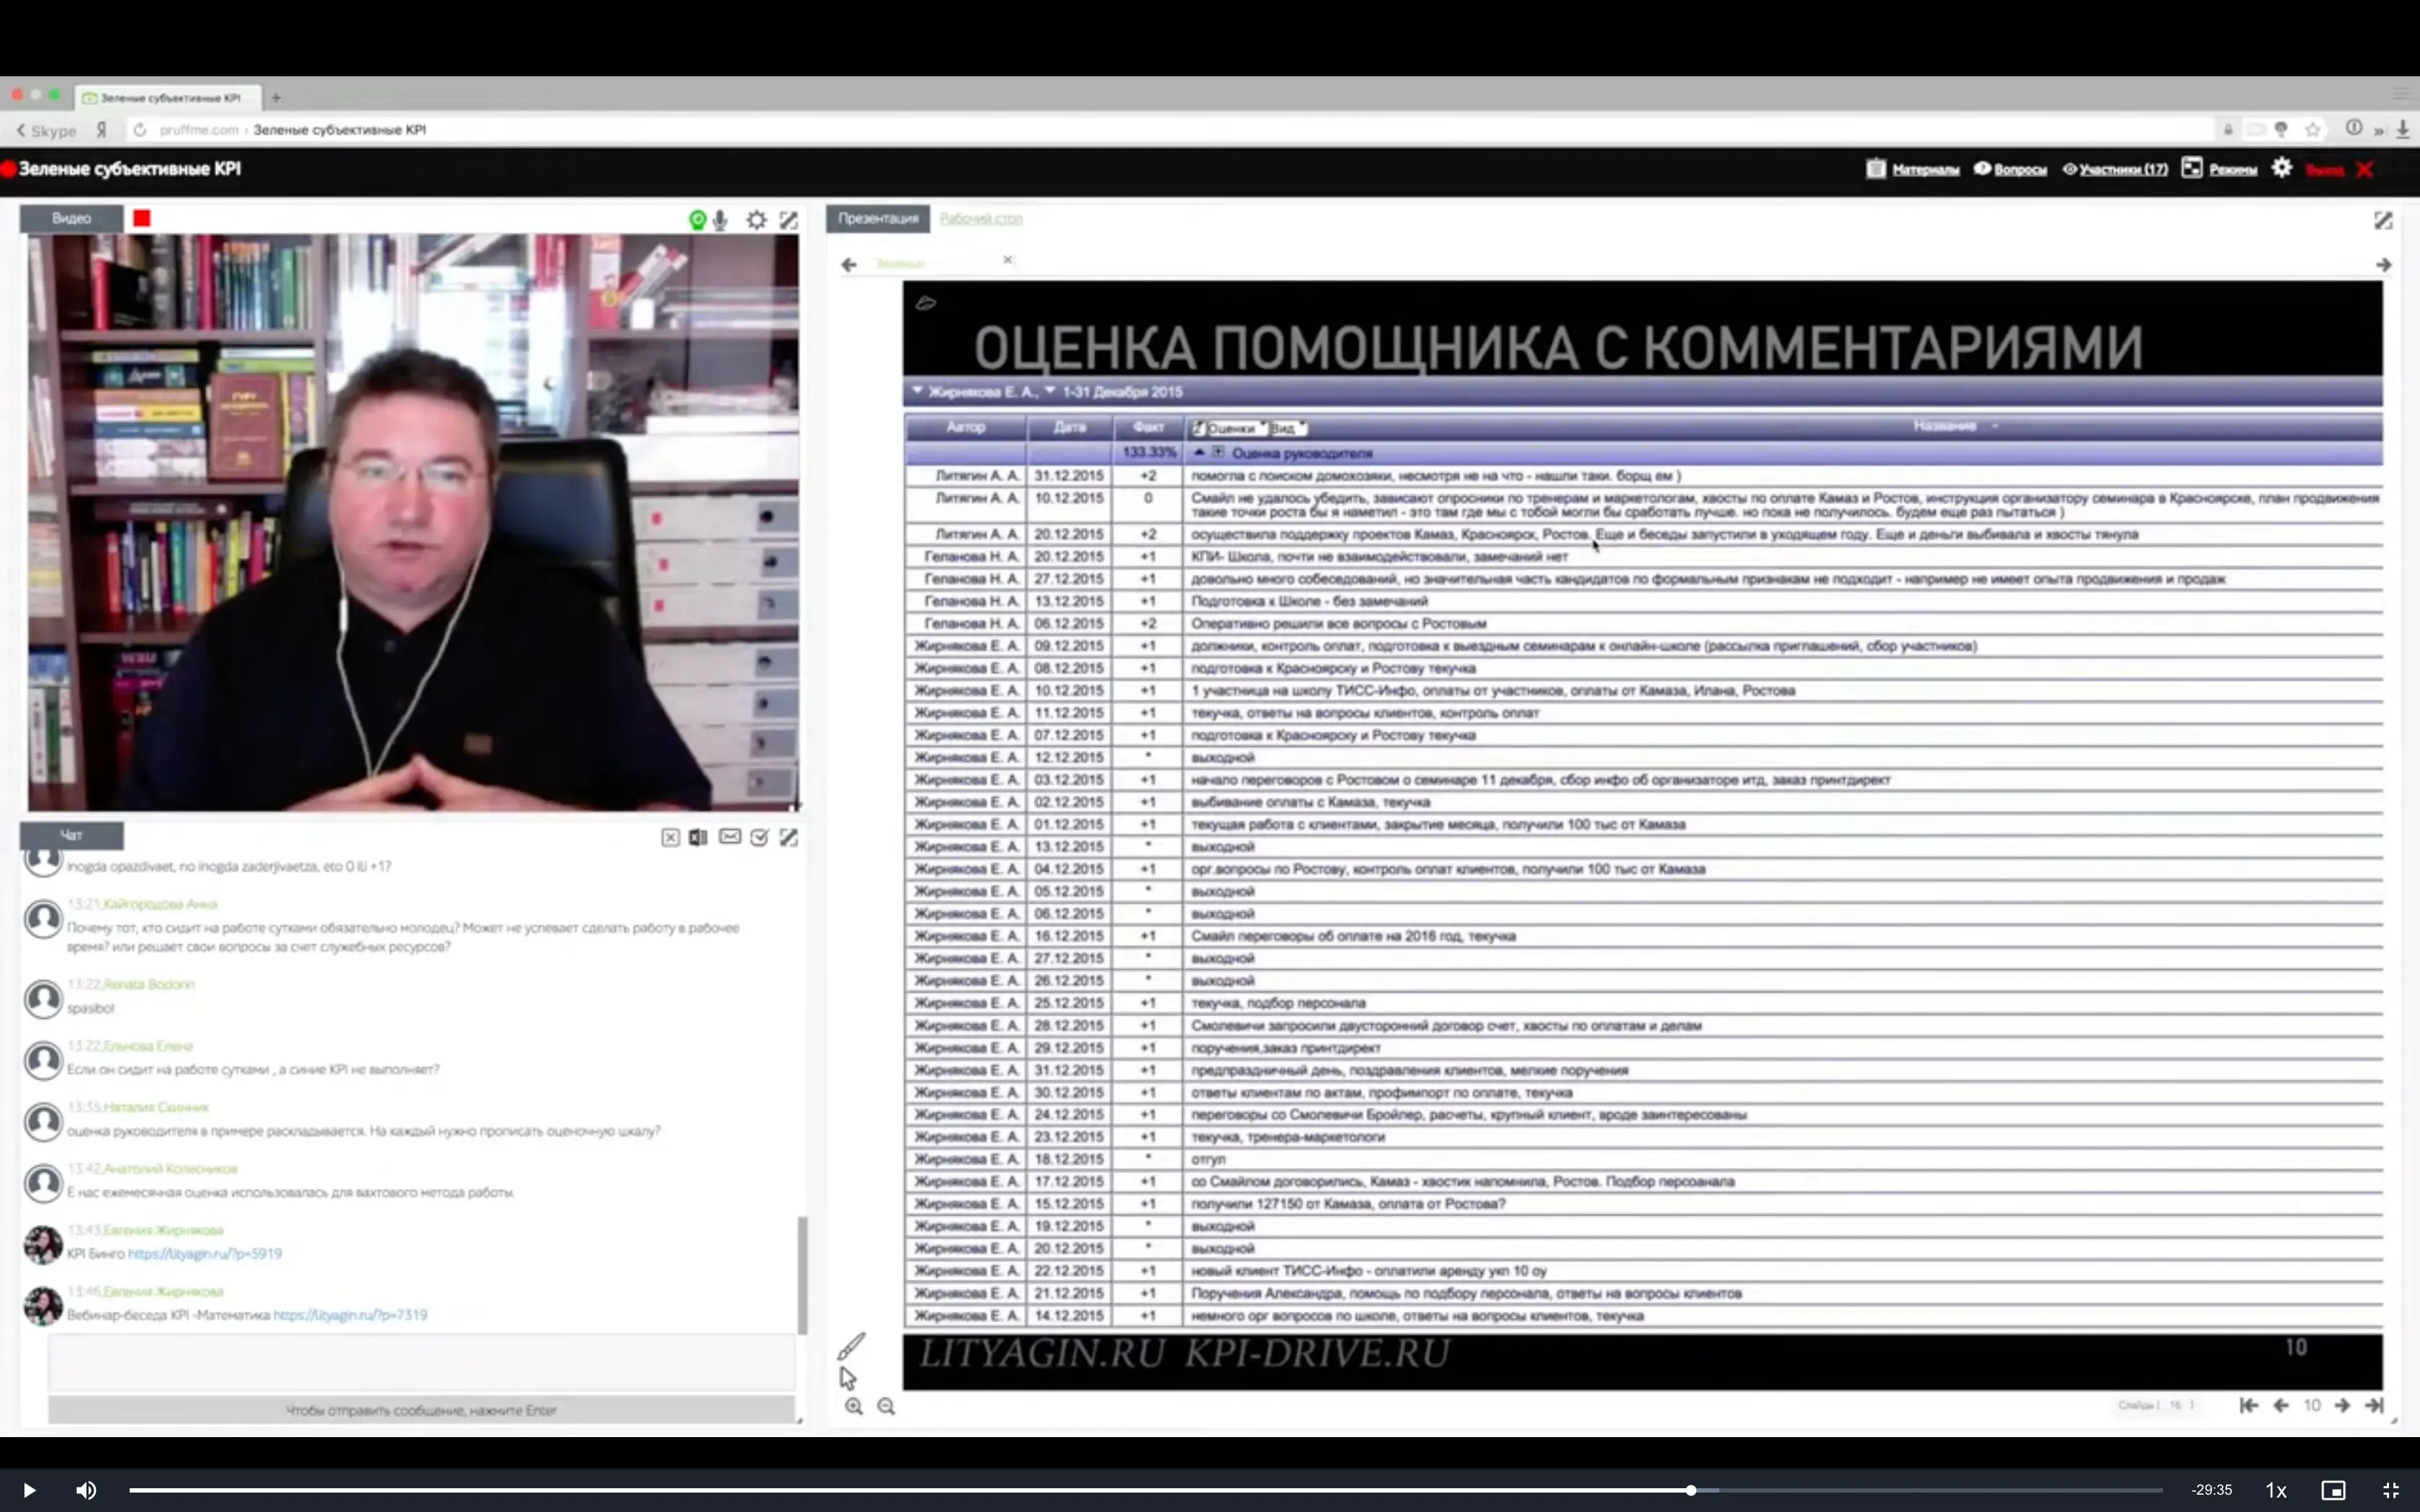
Task: Exit fullscreen in the video player
Action: click(2391, 1490)
